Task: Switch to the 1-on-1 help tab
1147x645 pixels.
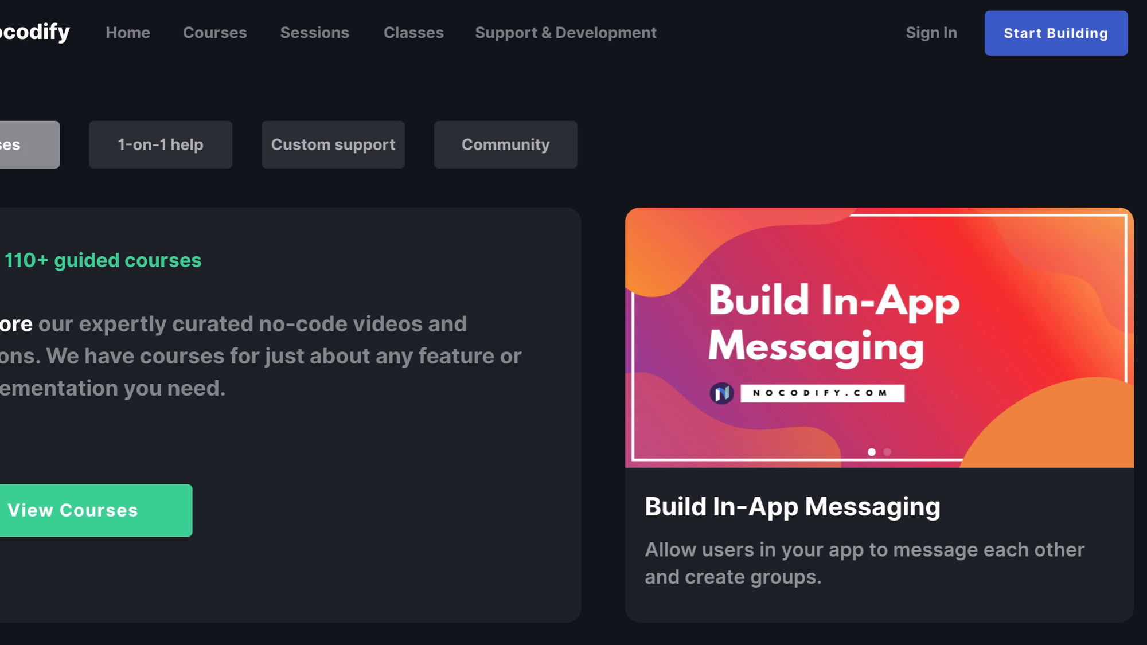Action: [x=161, y=144]
